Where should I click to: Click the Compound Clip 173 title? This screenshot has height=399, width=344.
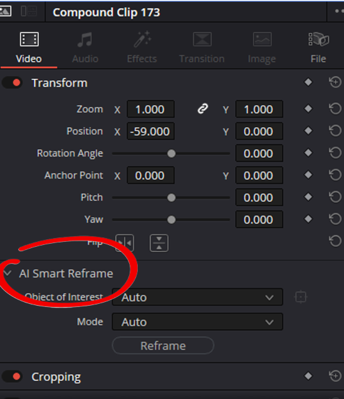coord(107,13)
